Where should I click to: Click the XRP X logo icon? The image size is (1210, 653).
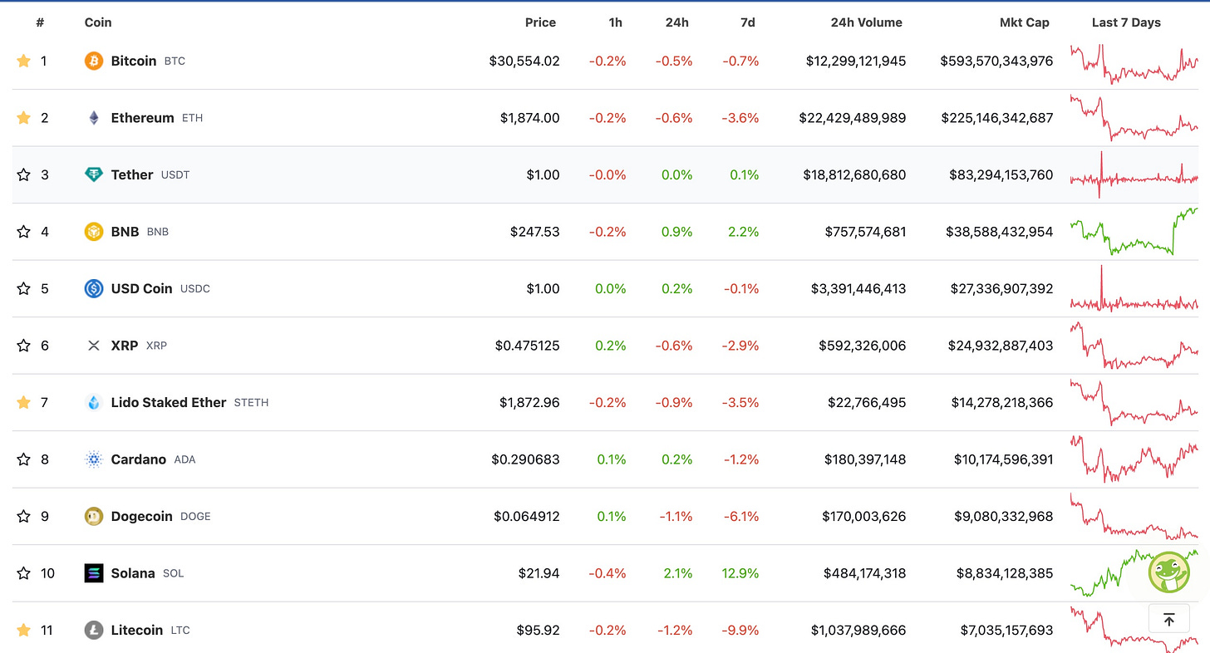pos(94,346)
